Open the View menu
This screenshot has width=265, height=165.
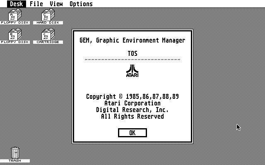coord(56,4)
